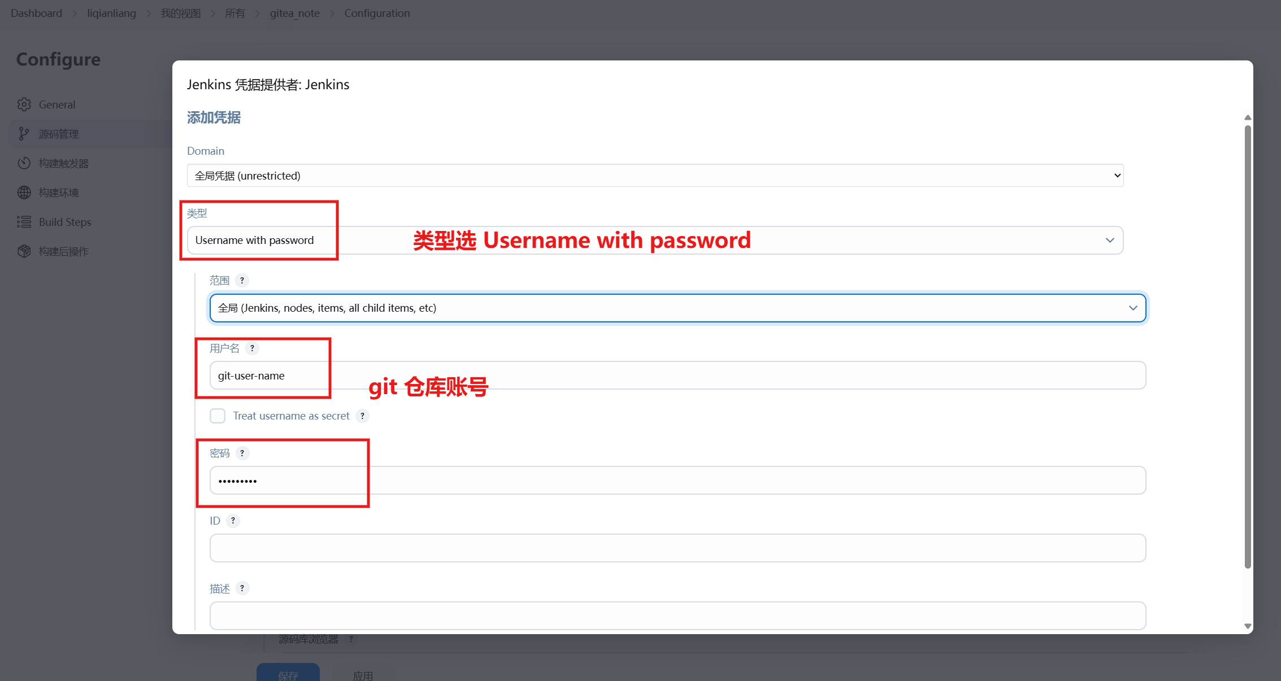Click the 构建后操作 cube icon
This screenshot has height=681, width=1281.
(24, 251)
